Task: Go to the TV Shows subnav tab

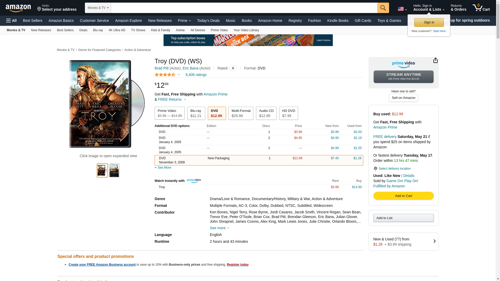Action: (x=138, y=30)
